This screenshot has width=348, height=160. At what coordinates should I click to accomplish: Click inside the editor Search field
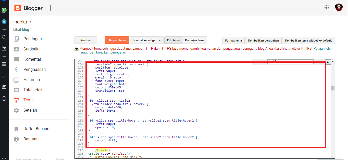pos(290,62)
